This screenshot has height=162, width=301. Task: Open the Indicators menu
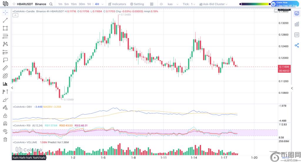(x=117, y=4)
